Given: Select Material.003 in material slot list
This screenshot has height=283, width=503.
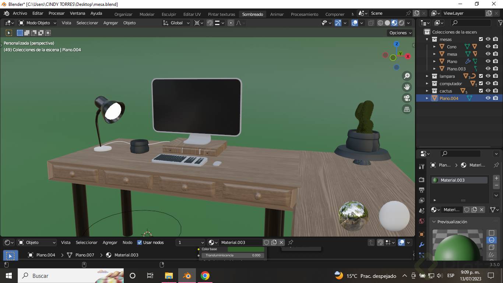Looking at the screenshot, I should 460,180.
